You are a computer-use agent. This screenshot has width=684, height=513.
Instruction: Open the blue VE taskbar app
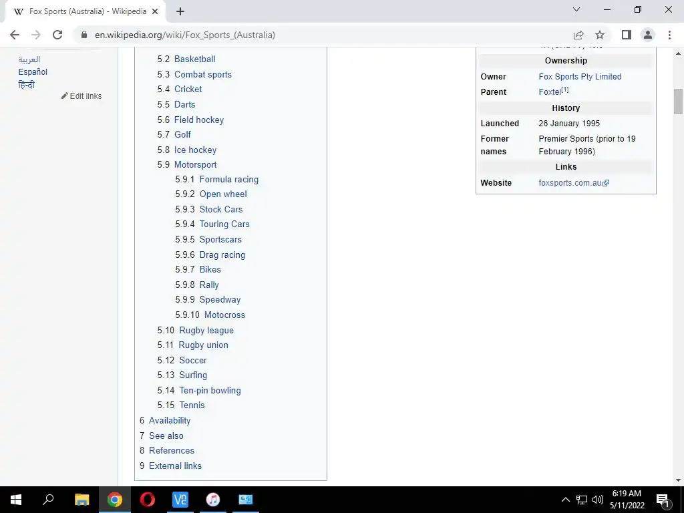pos(180,500)
